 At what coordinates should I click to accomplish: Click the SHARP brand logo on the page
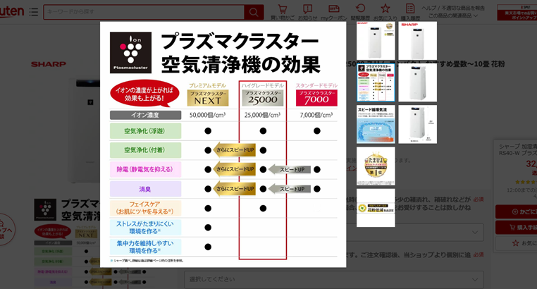coord(49,64)
